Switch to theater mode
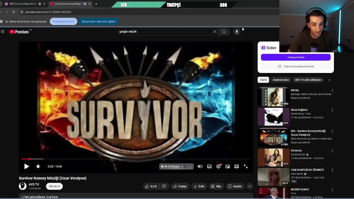Viewport: 354px width, 199px height. pyautogui.click(x=236, y=166)
